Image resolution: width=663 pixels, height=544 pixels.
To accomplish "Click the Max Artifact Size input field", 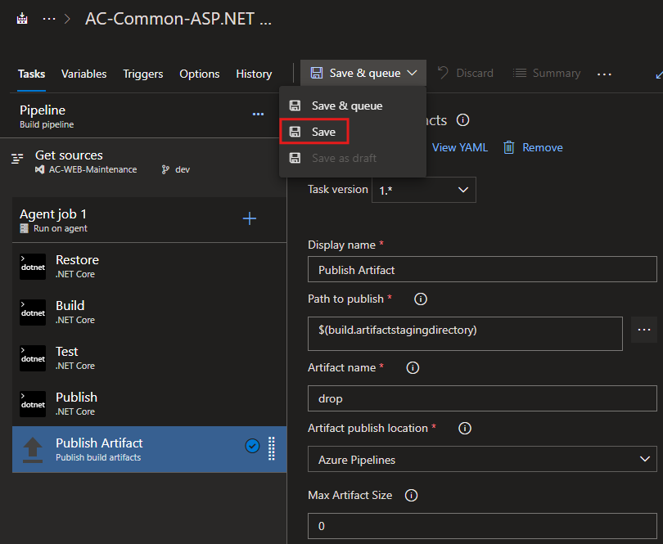I will pos(482,526).
